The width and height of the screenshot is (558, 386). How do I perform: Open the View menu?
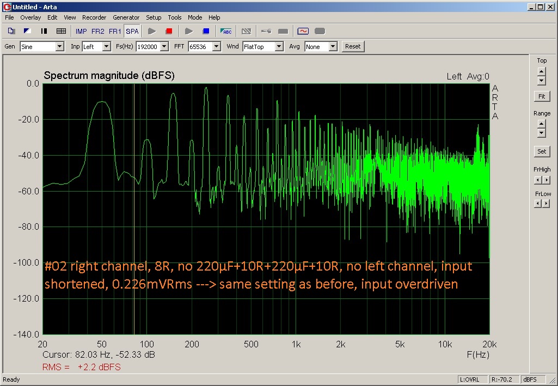click(x=70, y=17)
